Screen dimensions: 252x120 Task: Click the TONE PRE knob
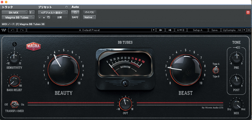236,58
